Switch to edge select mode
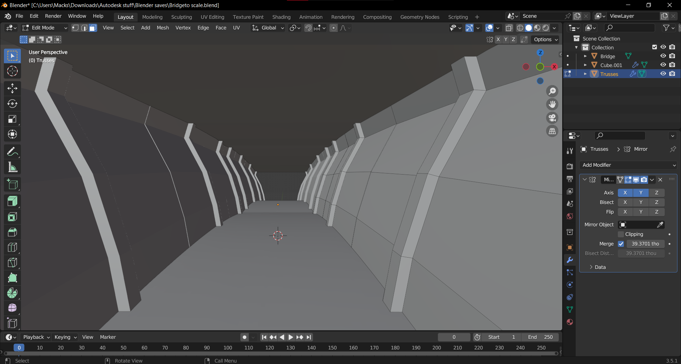 click(x=84, y=28)
